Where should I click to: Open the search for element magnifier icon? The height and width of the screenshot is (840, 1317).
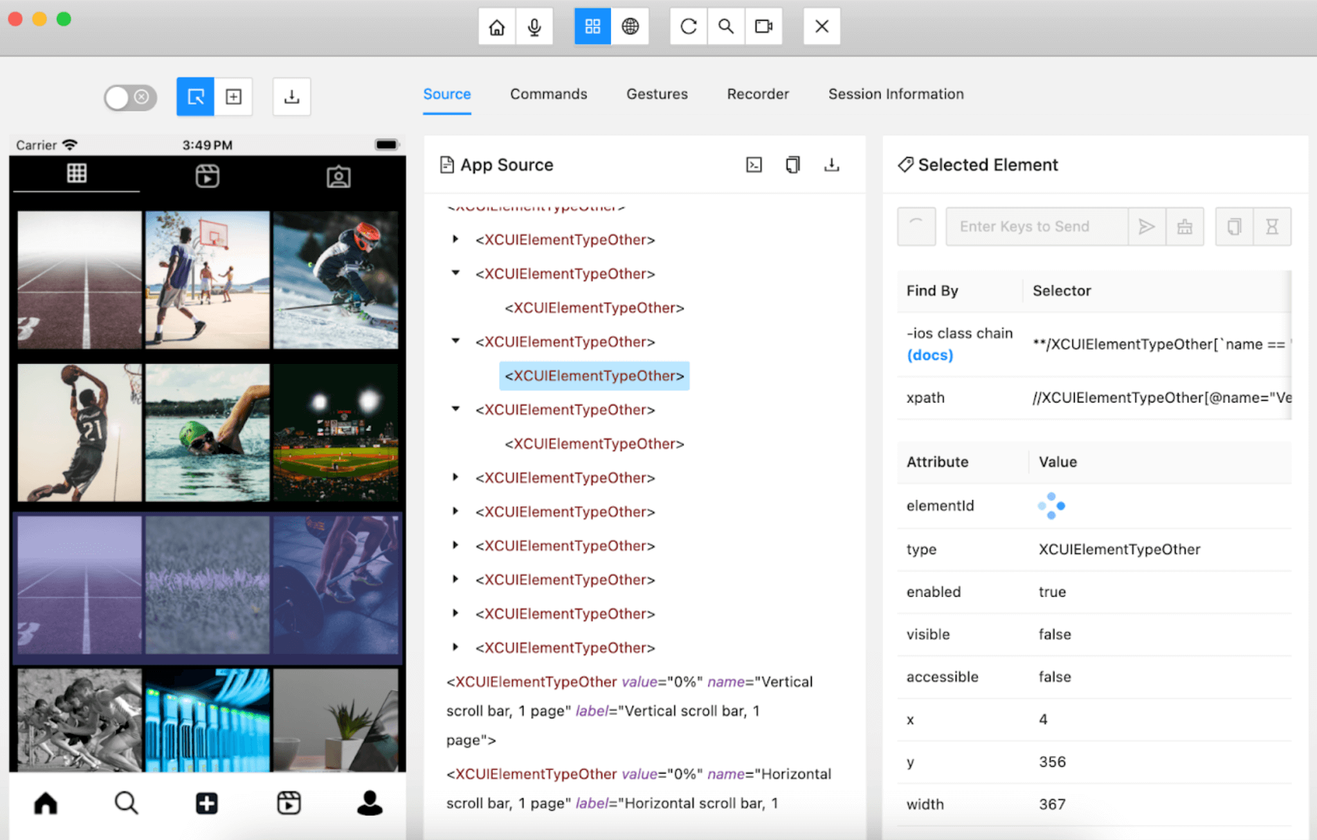click(x=725, y=27)
